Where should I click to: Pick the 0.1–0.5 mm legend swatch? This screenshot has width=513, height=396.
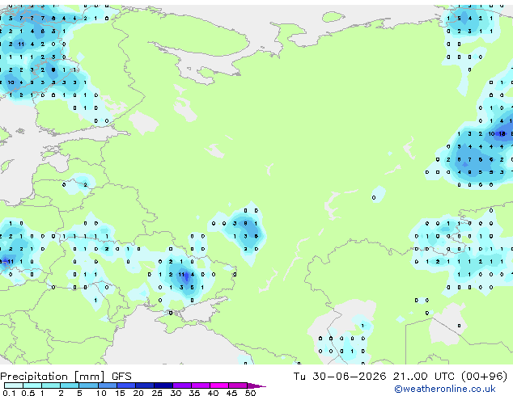[x=14, y=385]
